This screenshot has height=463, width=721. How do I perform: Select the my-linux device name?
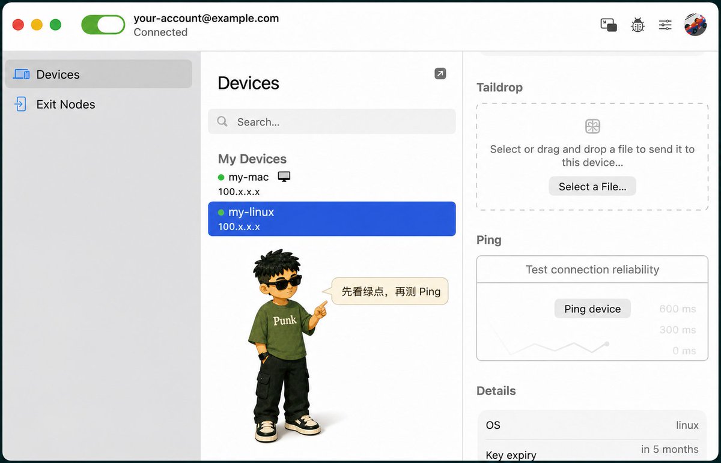coord(251,212)
